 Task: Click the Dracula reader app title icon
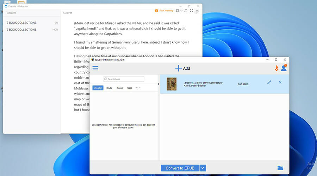click(x=6, y=6)
